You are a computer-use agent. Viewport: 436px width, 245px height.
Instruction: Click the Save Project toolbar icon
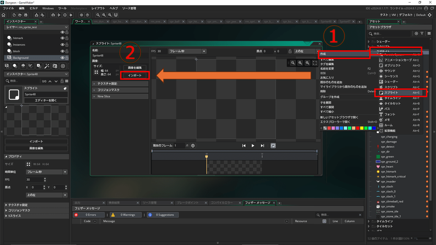26,15
